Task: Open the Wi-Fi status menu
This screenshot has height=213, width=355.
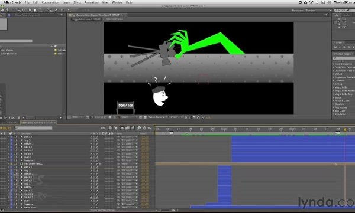Action: click(311, 2)
